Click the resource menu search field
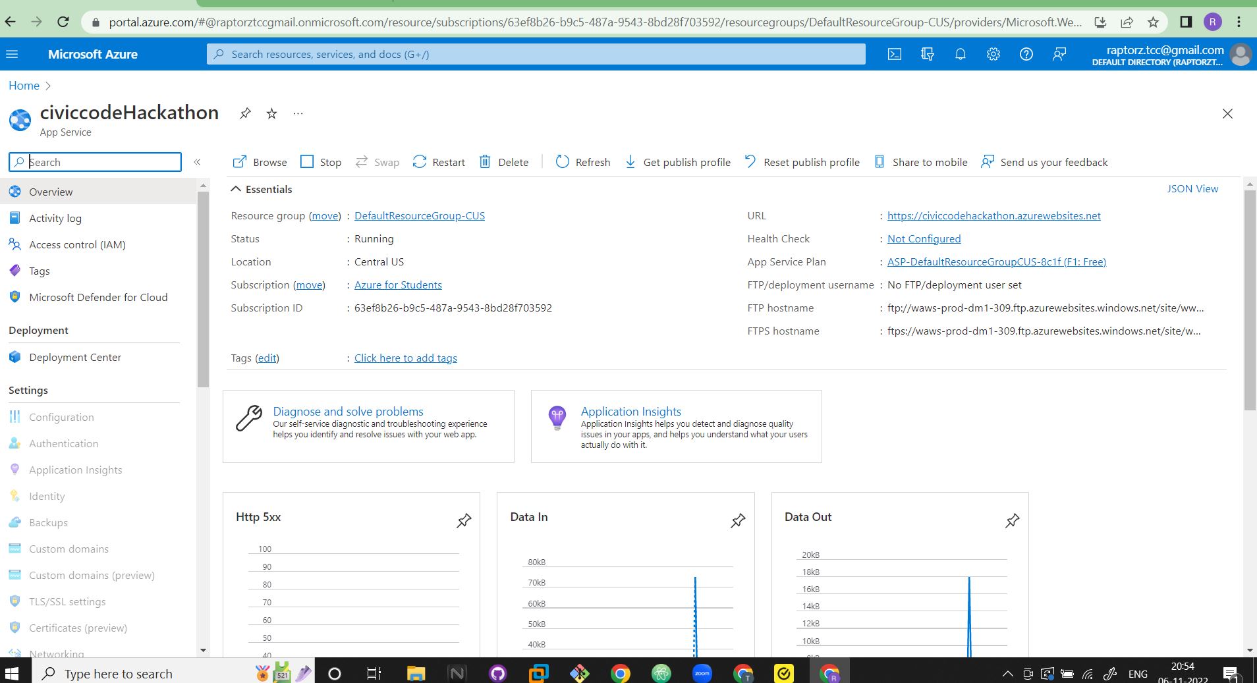The image size is (1257, 683). click(x=95, y=162)
